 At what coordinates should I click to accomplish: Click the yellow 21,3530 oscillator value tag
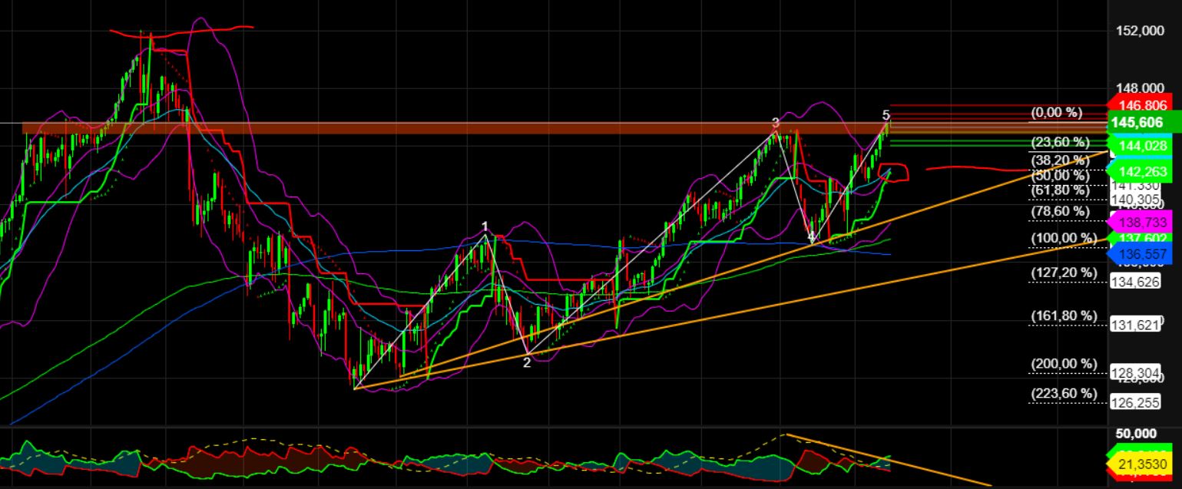click(x=1142, y=463)
